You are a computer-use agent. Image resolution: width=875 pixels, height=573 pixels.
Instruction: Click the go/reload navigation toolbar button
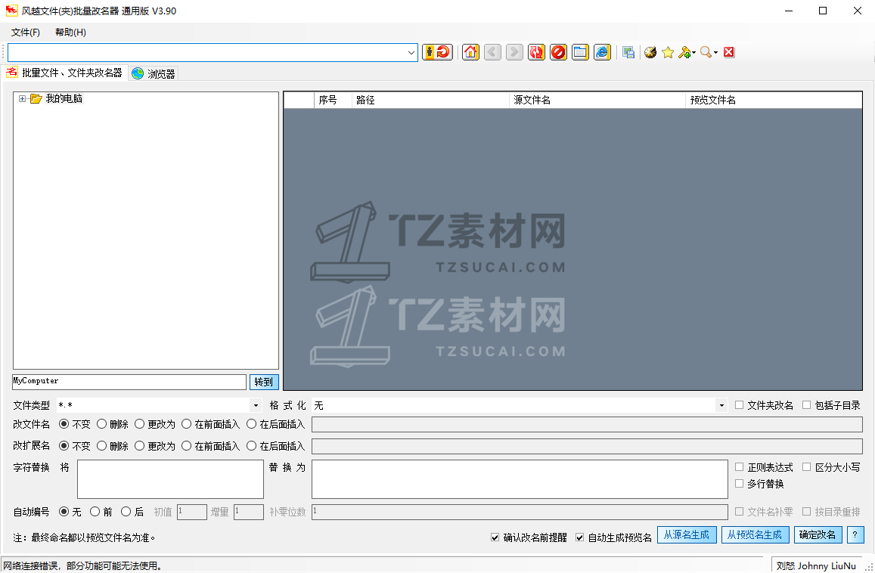click(437, 52)
